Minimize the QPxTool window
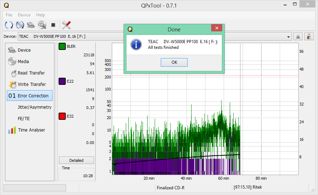Viewport: 318px width, 195px height. tap(285, 4)
